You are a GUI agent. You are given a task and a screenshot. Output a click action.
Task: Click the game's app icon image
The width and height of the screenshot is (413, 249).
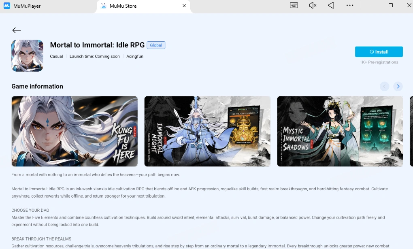coord(28,55)
